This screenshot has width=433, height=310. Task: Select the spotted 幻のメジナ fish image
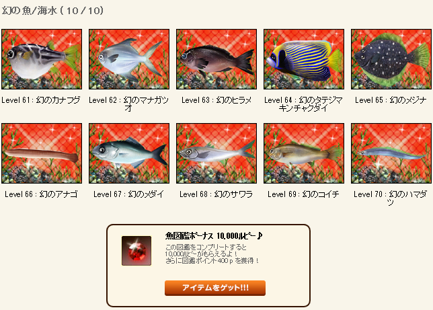point(391,59)
